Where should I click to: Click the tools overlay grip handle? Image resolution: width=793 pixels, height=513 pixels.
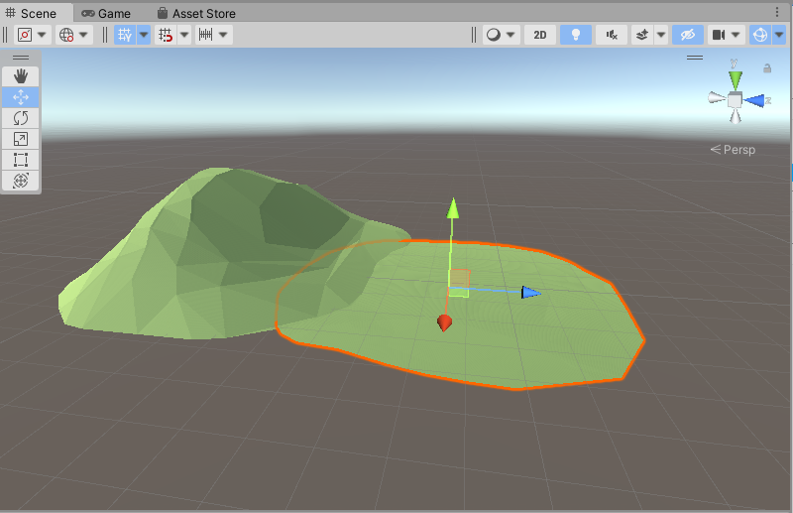coord(21,58)
